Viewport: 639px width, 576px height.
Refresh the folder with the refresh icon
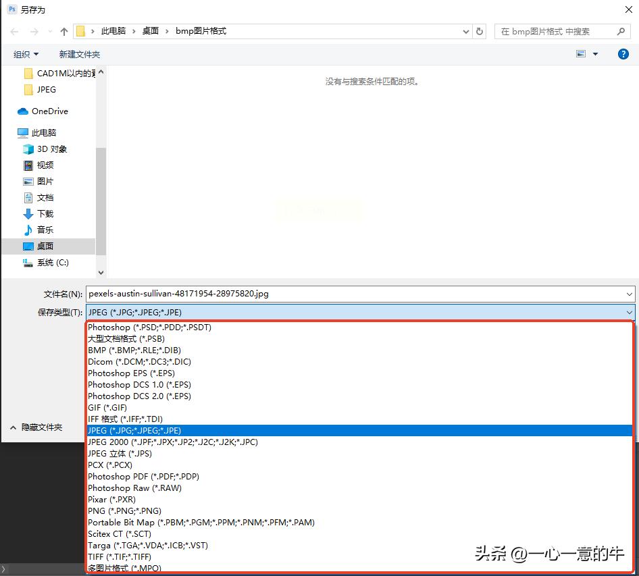point(480,31)
